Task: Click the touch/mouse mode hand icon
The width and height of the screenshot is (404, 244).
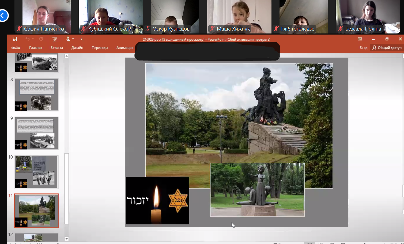Action: coord(68,39)
